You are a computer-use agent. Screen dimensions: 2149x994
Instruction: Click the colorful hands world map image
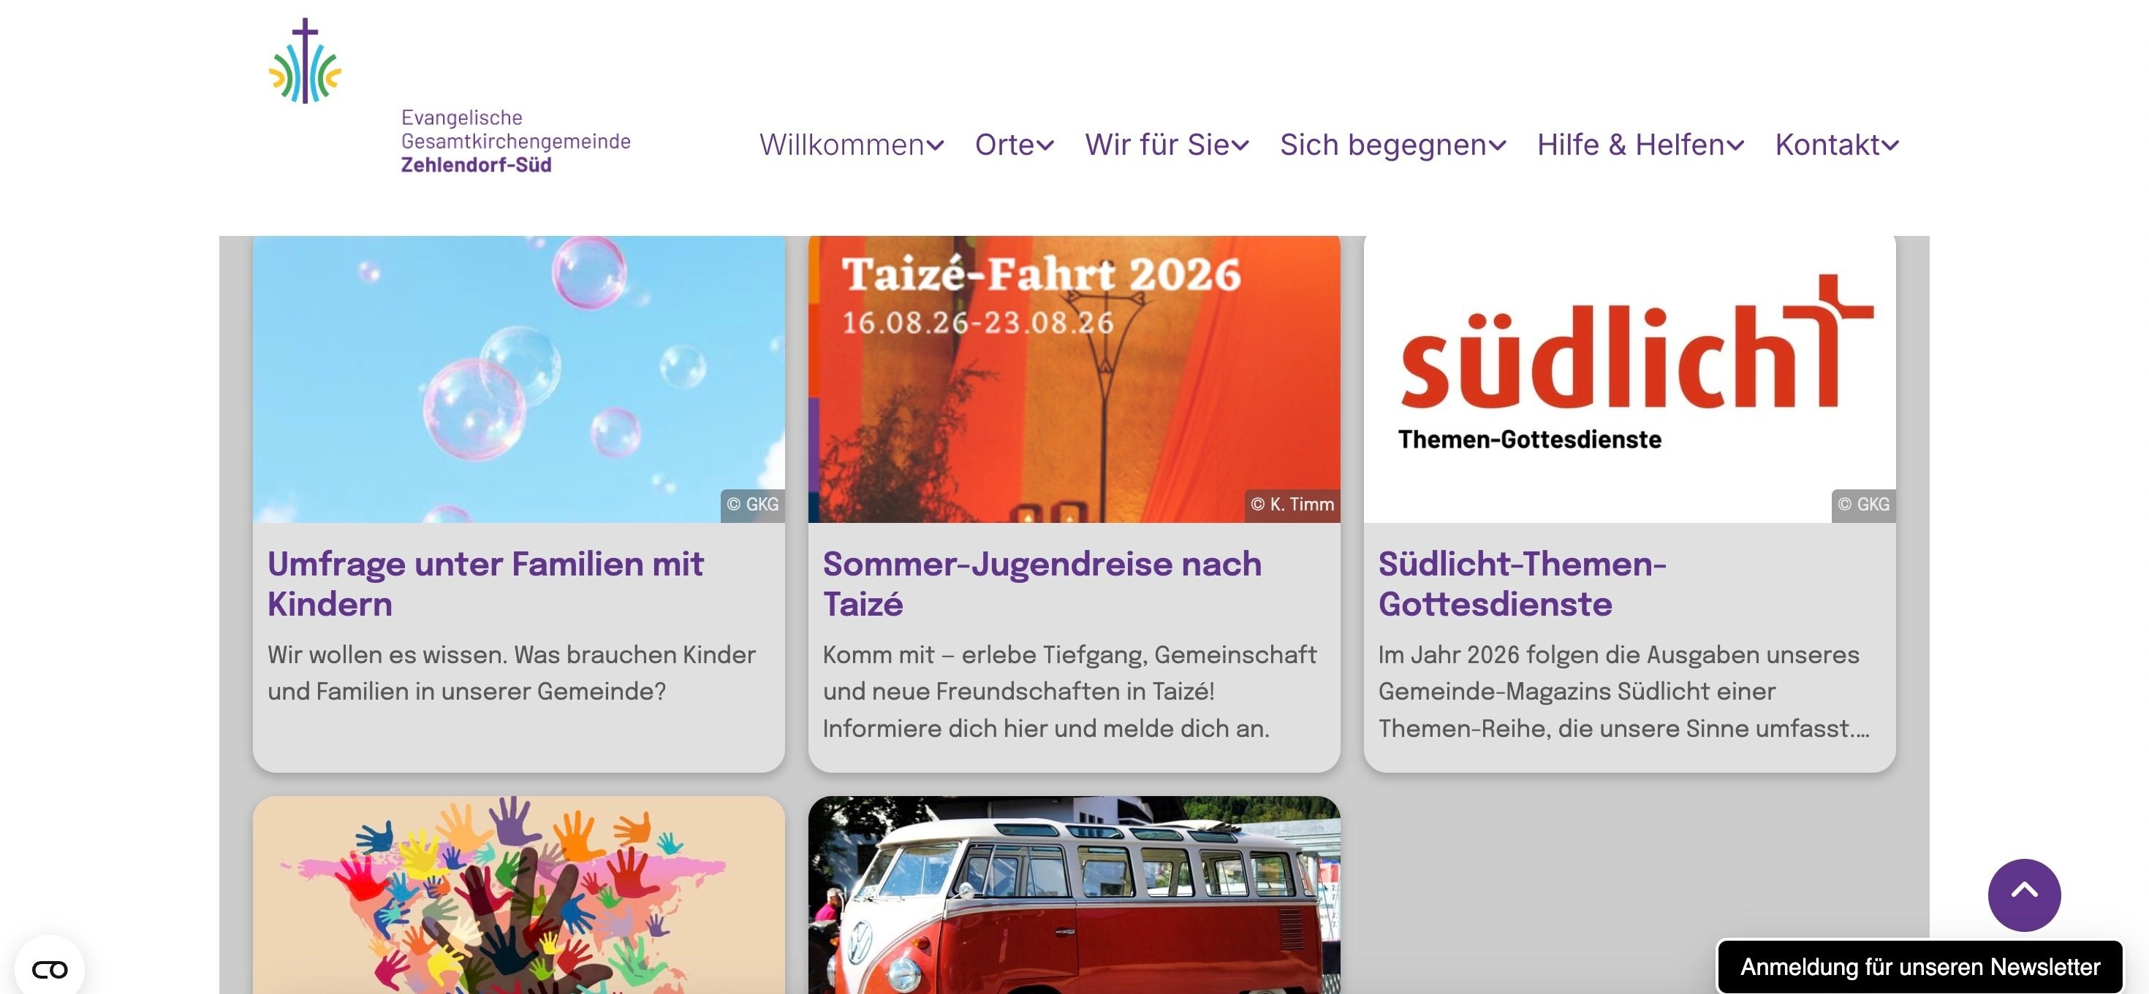click(518, 895)
